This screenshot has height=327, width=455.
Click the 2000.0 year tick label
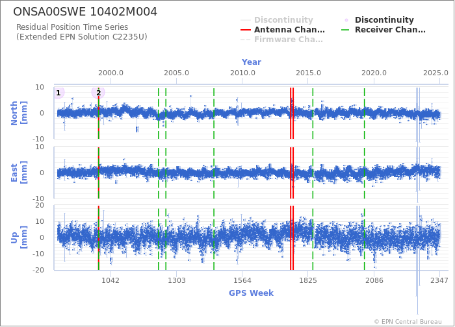(110, 73)
